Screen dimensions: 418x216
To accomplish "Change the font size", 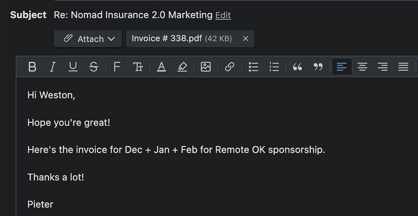I will pos(138,67).
